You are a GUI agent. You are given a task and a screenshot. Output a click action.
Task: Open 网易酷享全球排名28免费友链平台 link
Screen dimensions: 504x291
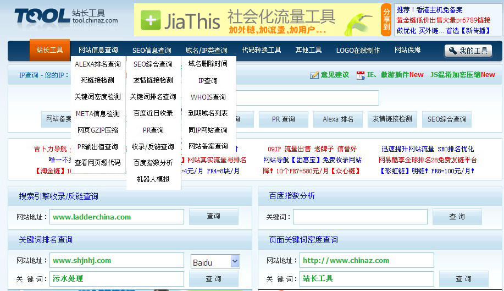[x=428, y=160]
